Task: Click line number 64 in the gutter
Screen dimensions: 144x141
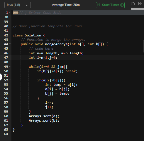Action: click(x=6, y=134)
